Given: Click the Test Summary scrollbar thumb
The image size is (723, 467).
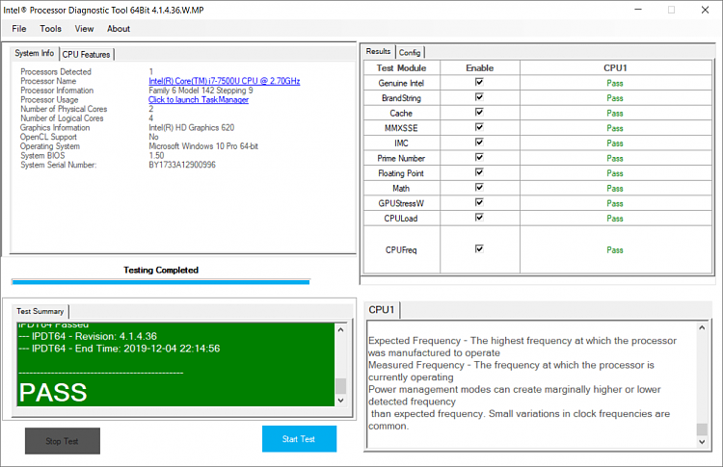Looking at the screenshot, I should pyautogui.click(x=340, y=386).
